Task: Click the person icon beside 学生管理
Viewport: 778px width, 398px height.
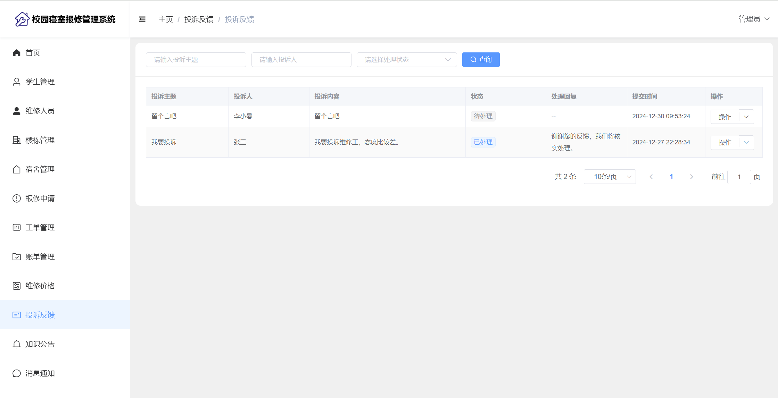Action: click(x=16, y=82)
